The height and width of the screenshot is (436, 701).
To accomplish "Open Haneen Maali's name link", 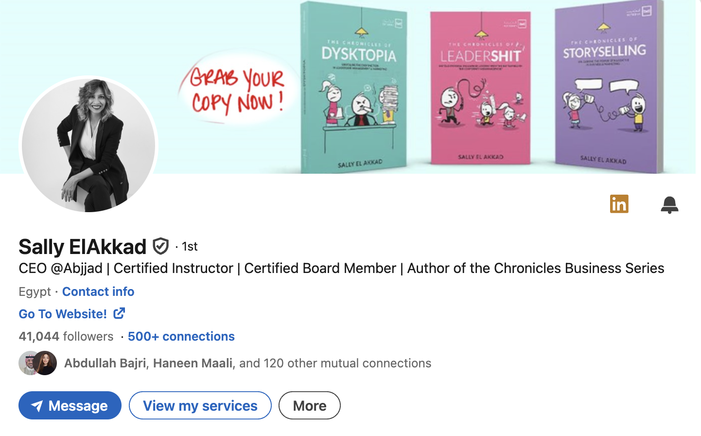I will pyautogui.click(x=193, y=363).
